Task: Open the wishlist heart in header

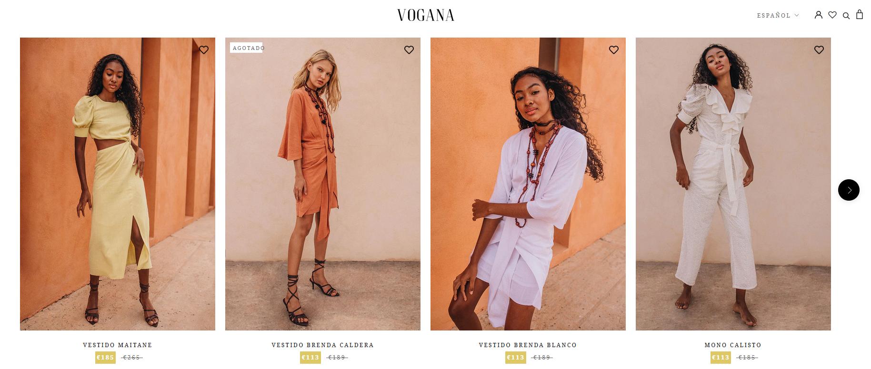Action: 832,15
